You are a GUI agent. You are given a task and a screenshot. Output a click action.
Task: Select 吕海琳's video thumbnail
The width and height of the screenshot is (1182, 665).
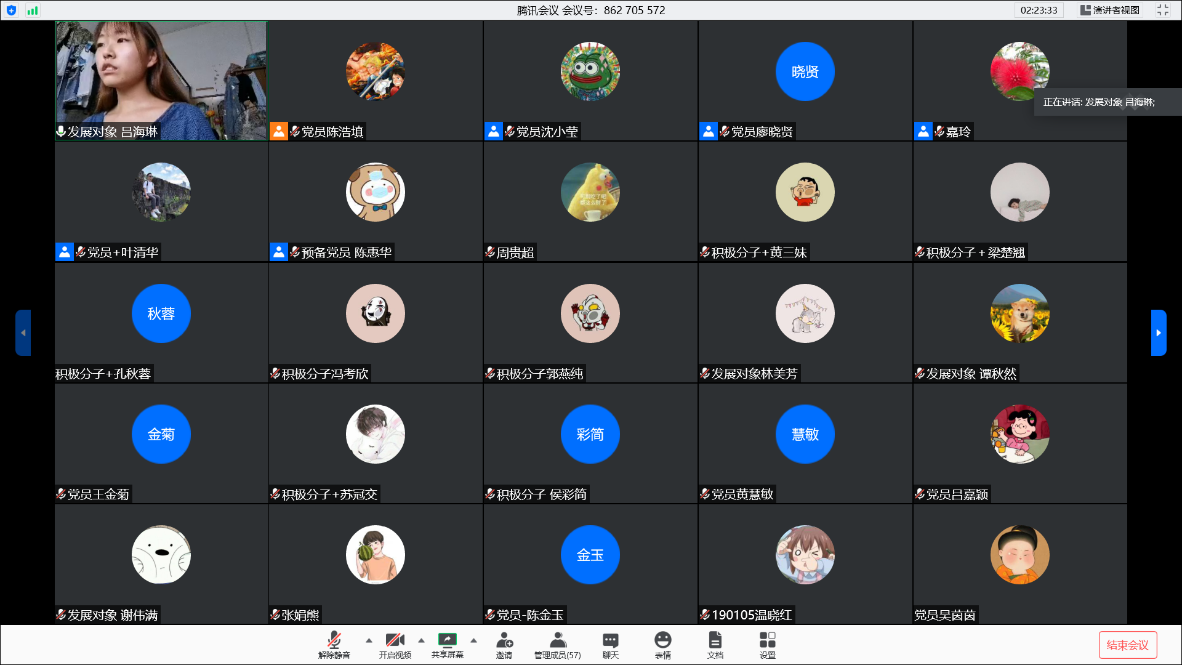pos(161,80)
